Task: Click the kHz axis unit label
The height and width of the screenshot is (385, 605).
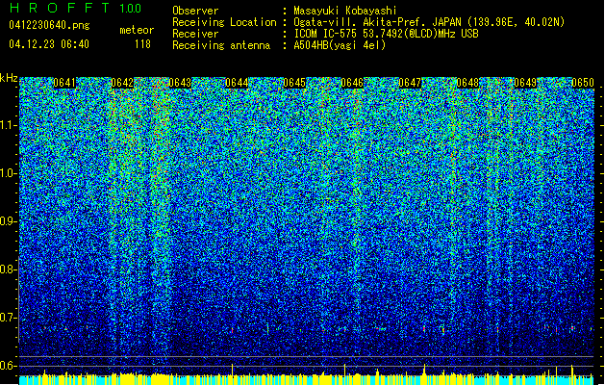Action: [9, 78]
